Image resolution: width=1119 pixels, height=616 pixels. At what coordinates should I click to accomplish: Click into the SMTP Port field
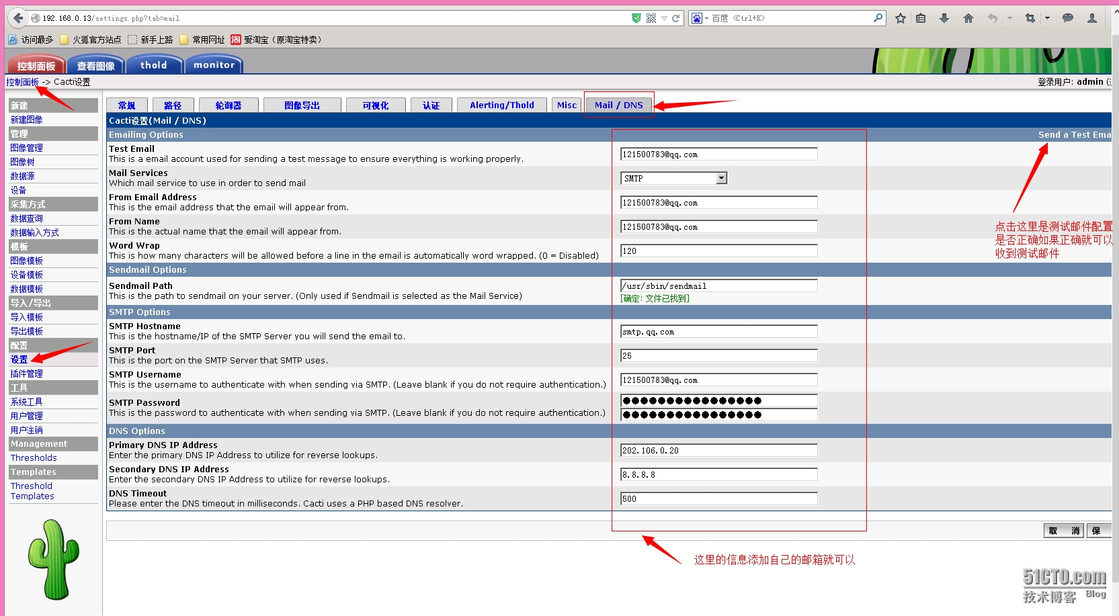pos(718,355)
